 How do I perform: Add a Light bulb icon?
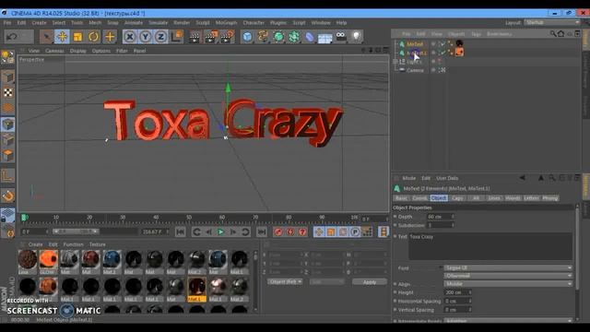coord(357,37)
